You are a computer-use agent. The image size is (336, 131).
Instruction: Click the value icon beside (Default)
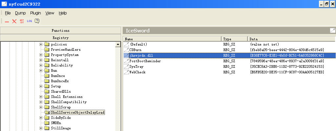(x=126, y=44)
